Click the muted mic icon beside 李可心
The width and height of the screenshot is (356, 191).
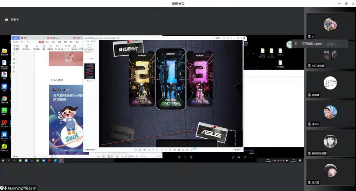tap(309, 124)
